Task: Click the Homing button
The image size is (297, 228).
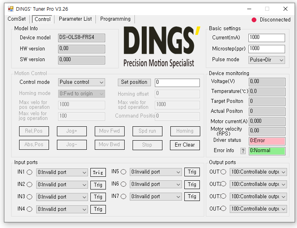Action: pyautogui.click(x=185, y=131)
